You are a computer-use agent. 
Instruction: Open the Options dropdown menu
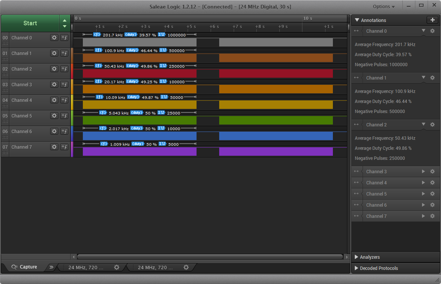pyautogui.click(x=384, y=6)
